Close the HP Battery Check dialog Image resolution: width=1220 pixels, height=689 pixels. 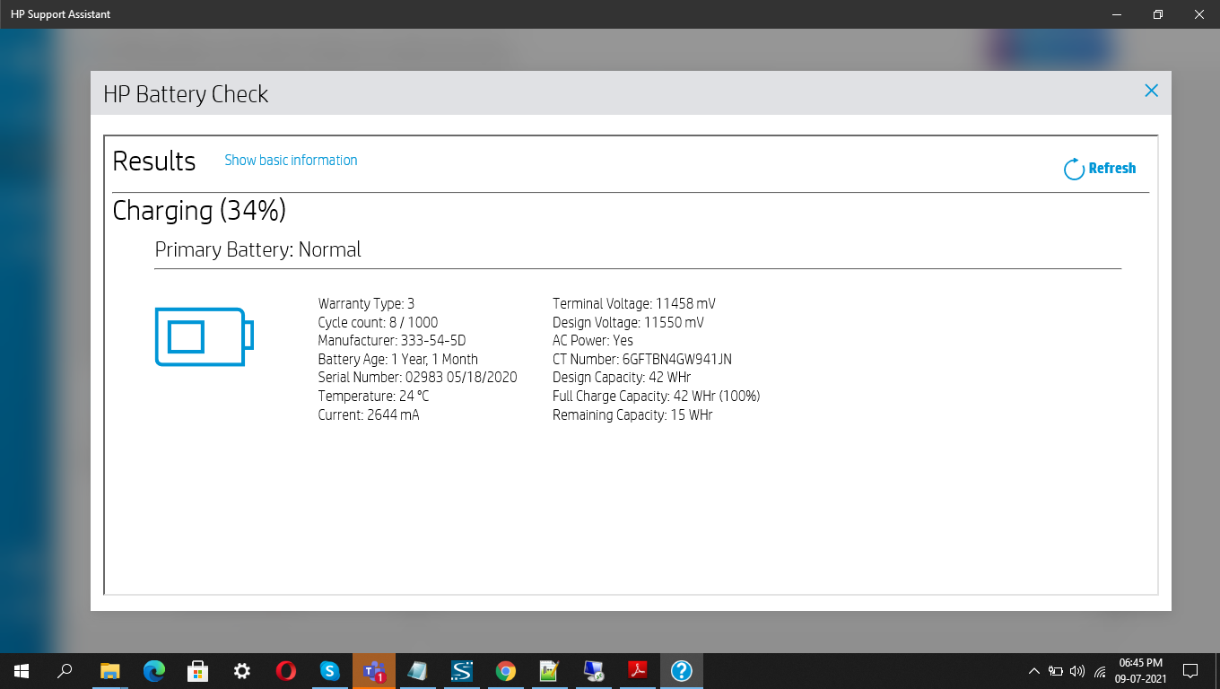click(x=1152, y=91)
